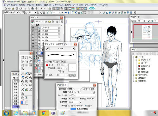Select the move layer tool
158x116 pixels.
tap(26, 65)
